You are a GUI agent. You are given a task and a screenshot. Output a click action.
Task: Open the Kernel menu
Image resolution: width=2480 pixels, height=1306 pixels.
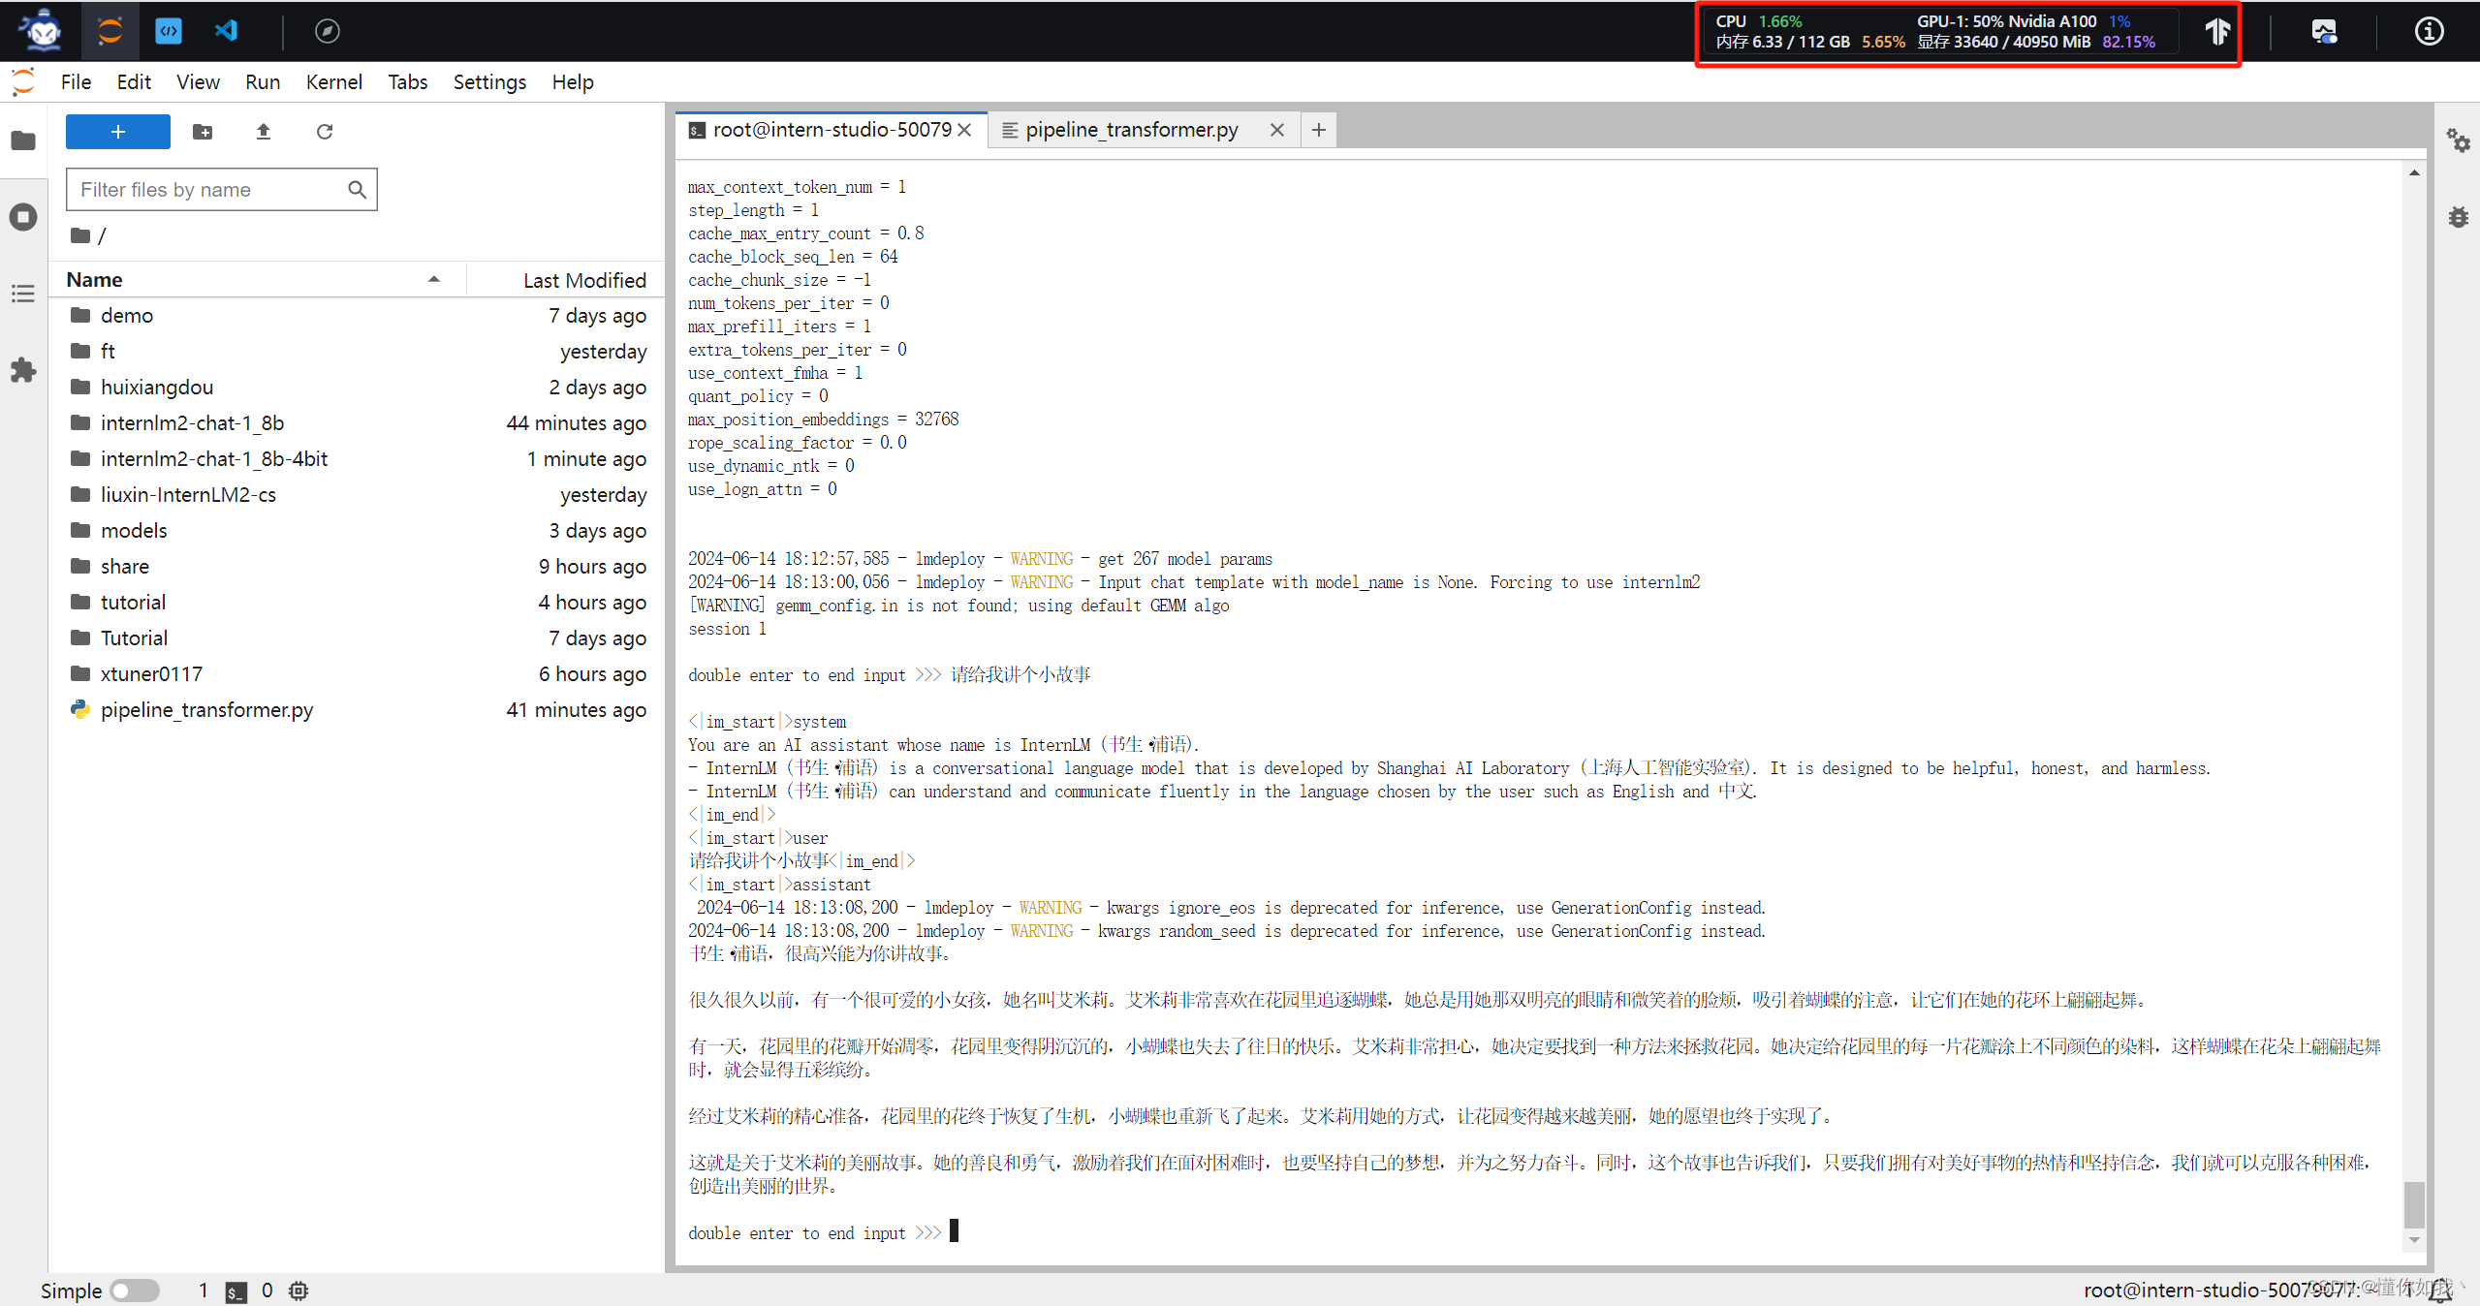(x=333, y=82)
